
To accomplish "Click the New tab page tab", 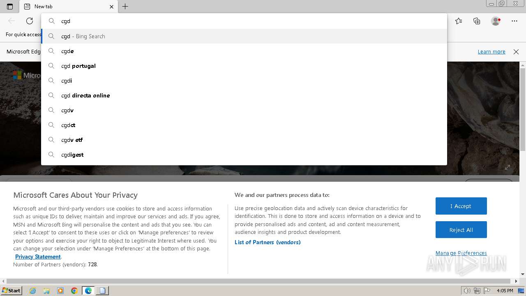I will click(x=69, y=7).
